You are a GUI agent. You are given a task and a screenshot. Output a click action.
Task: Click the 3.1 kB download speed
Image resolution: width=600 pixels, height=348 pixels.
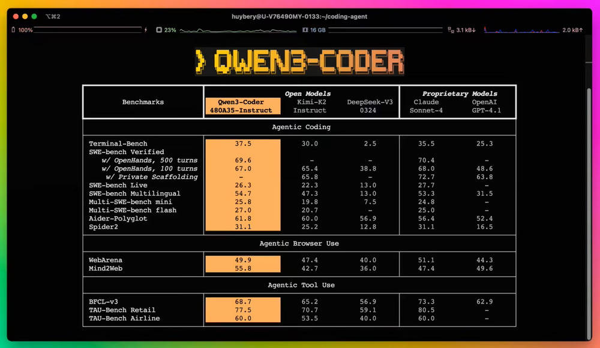(x=466, y=30)
